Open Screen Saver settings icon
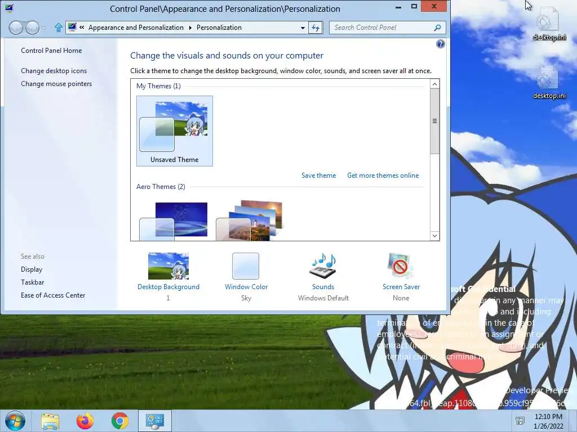Screen dimensions: 577x432 (x=401, y=266)
